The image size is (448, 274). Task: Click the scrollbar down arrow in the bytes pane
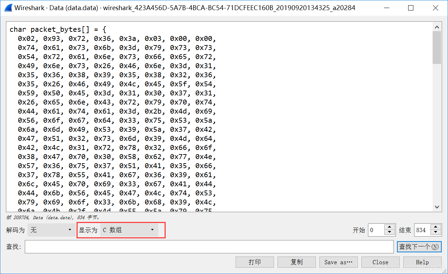tap(437, 207)
